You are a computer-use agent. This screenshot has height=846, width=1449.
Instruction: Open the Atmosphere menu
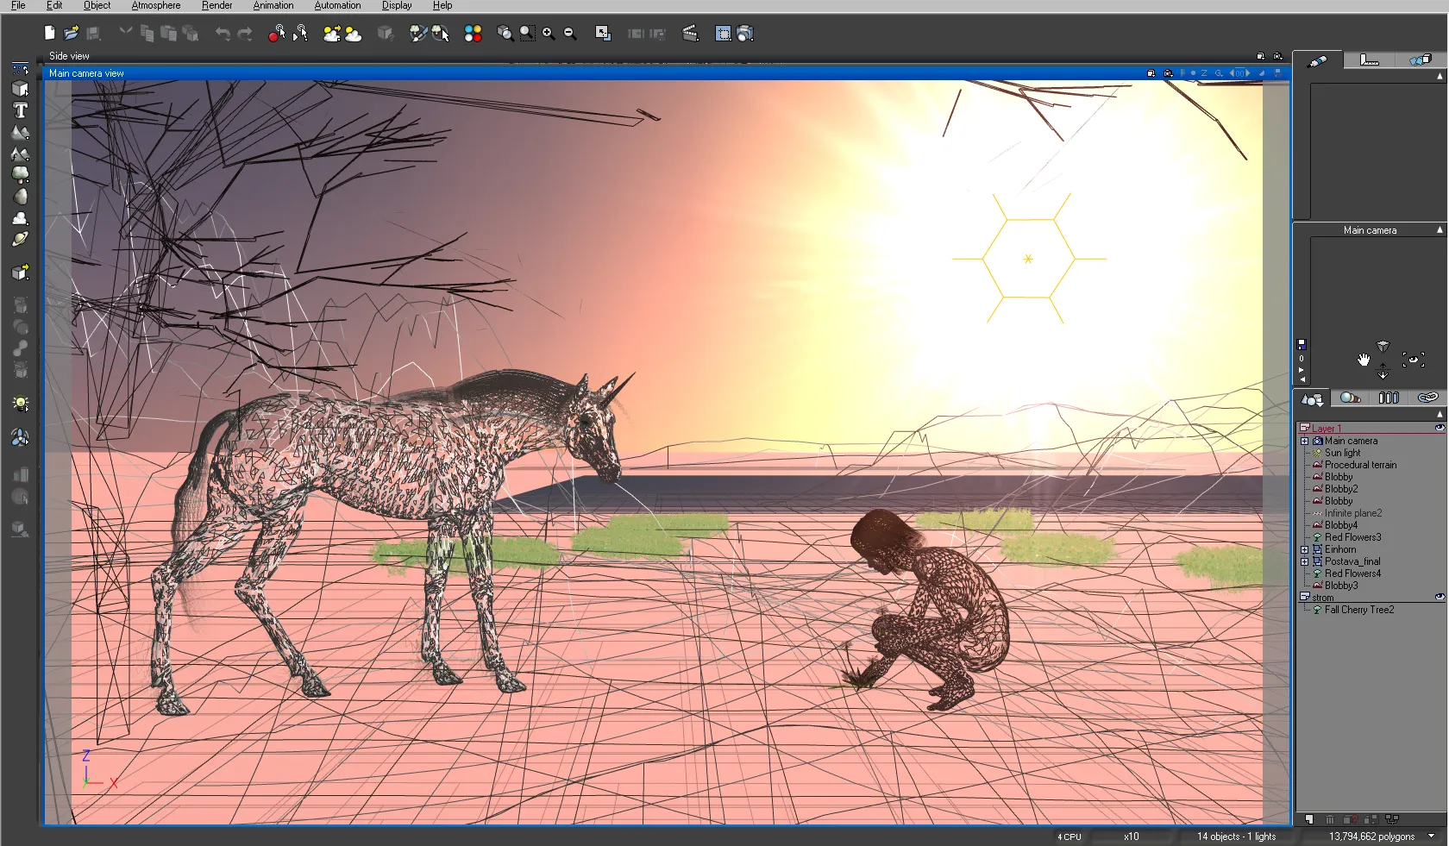[x=155, y=5]
